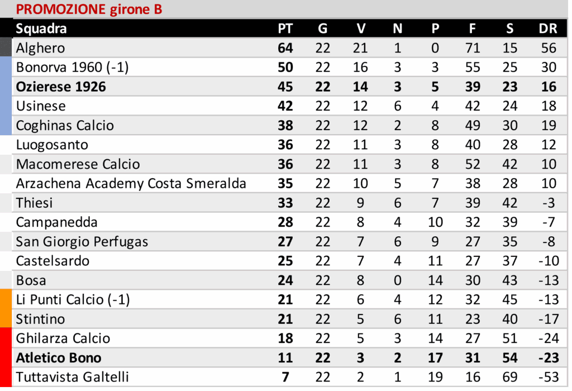This screenshot has height=391, width=572.
Task: Click the orange playout color strip
Action: pos(6,309)
